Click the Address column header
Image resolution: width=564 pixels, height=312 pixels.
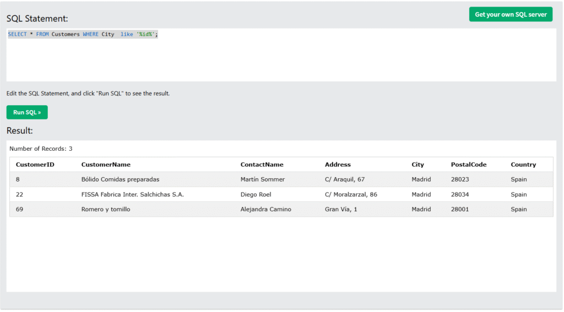[x=338, y=165]
